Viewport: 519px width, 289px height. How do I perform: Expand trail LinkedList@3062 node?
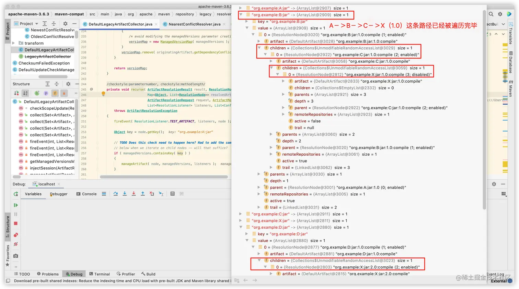click(x=271, y=168)
